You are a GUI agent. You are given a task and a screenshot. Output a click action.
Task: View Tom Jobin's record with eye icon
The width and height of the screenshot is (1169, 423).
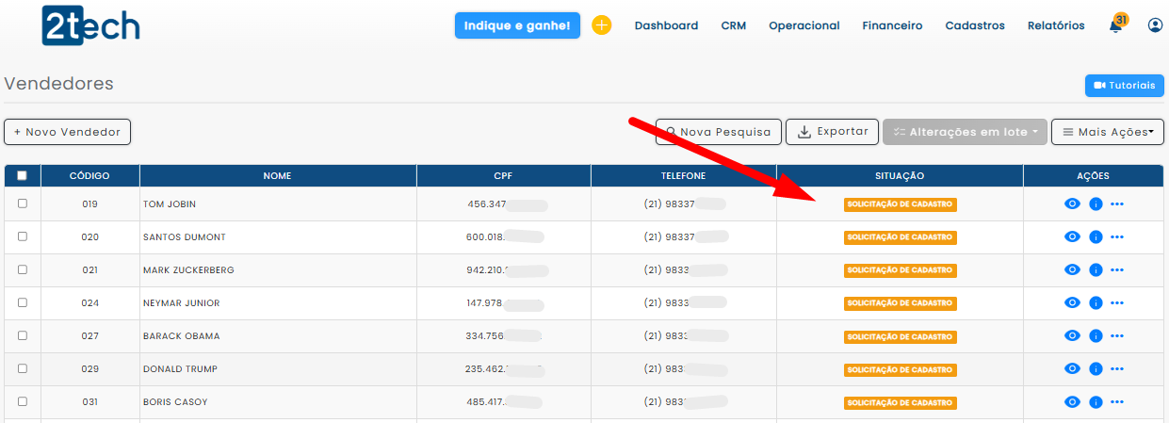pos(1071,203)
